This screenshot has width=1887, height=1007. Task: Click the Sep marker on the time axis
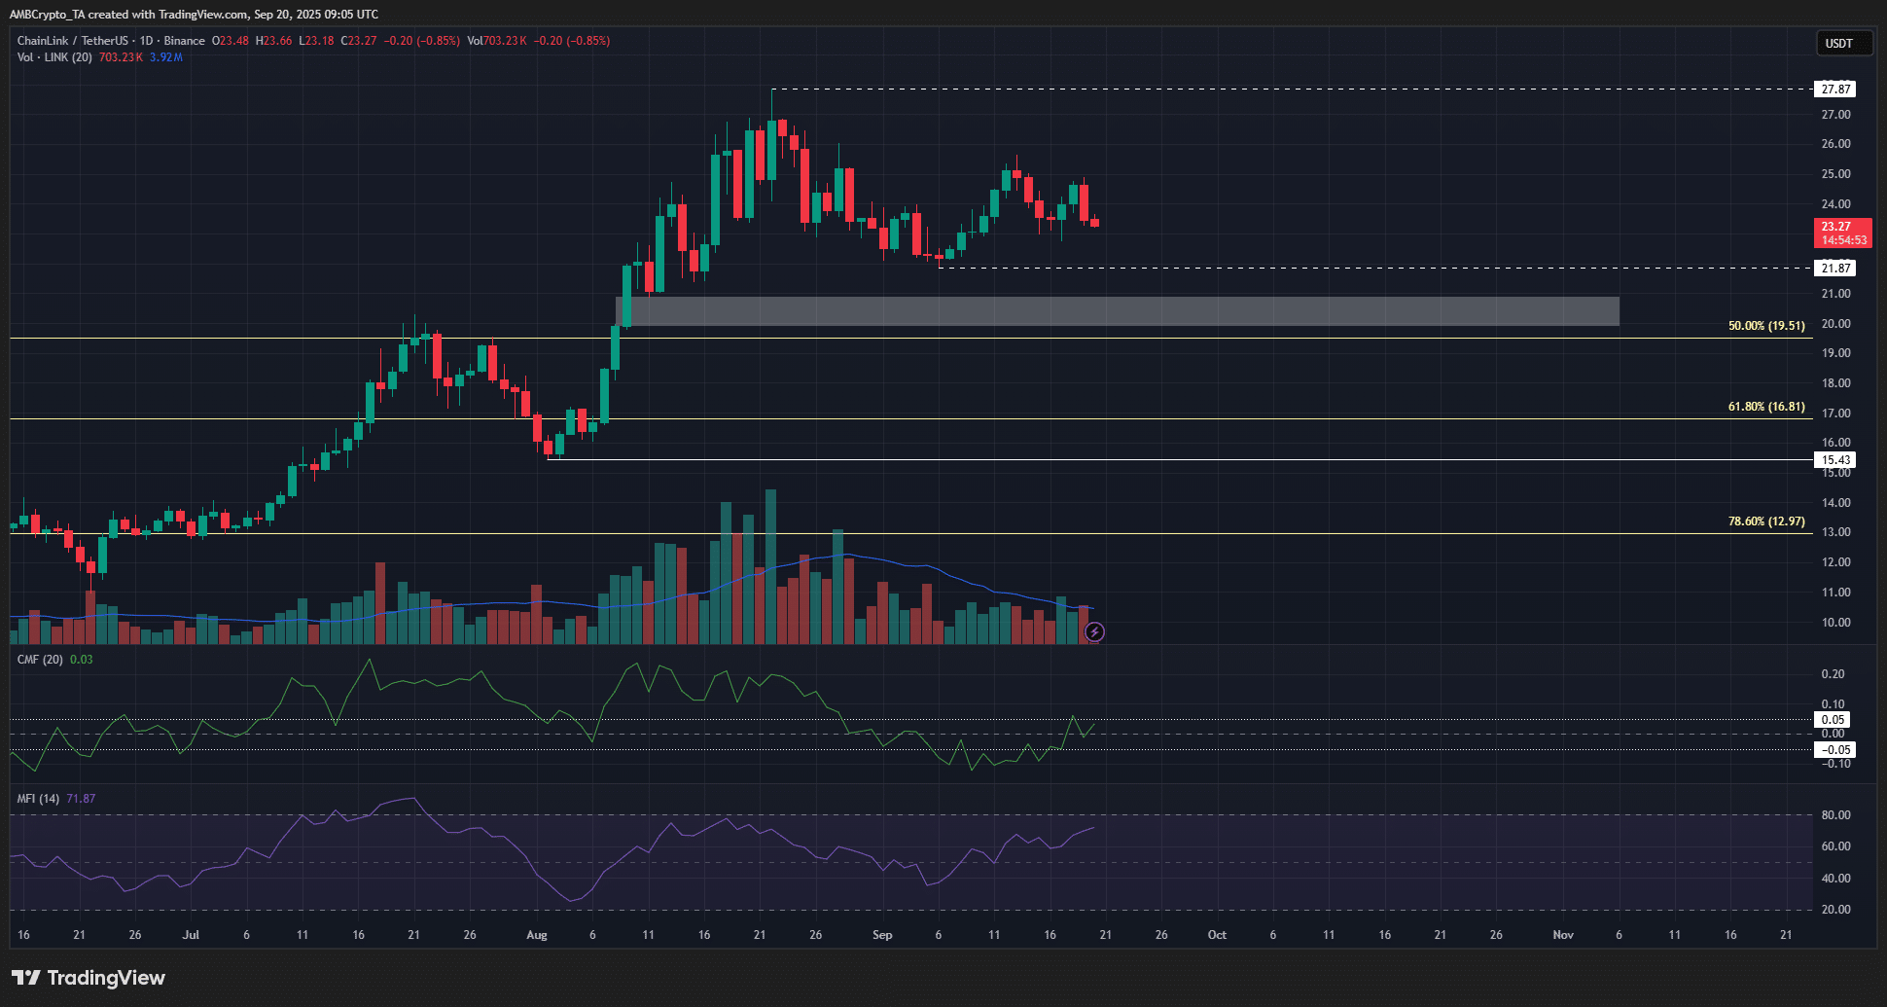882,935
